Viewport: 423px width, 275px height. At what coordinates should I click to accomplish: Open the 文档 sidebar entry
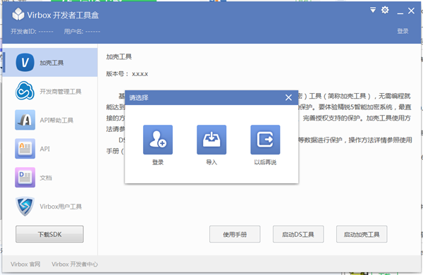tap(46, 178)
